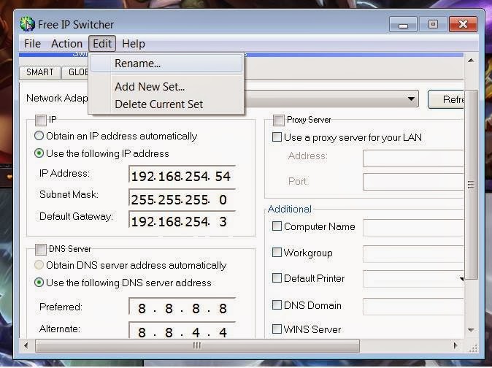Check the Default Printer checkbox

(x=277, y=278)
